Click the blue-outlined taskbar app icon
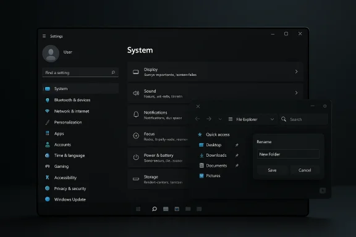This screenshot has height=237, width=356. [177, 209]
